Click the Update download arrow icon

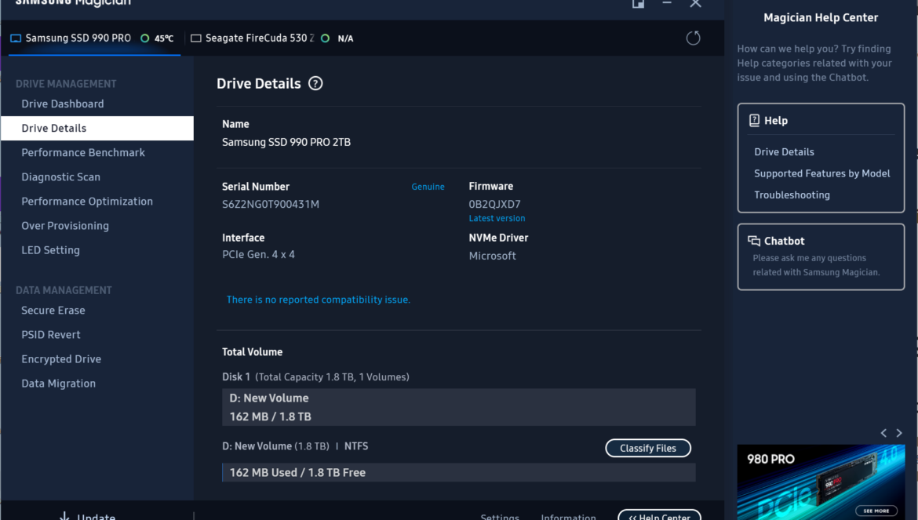[64, 516]
